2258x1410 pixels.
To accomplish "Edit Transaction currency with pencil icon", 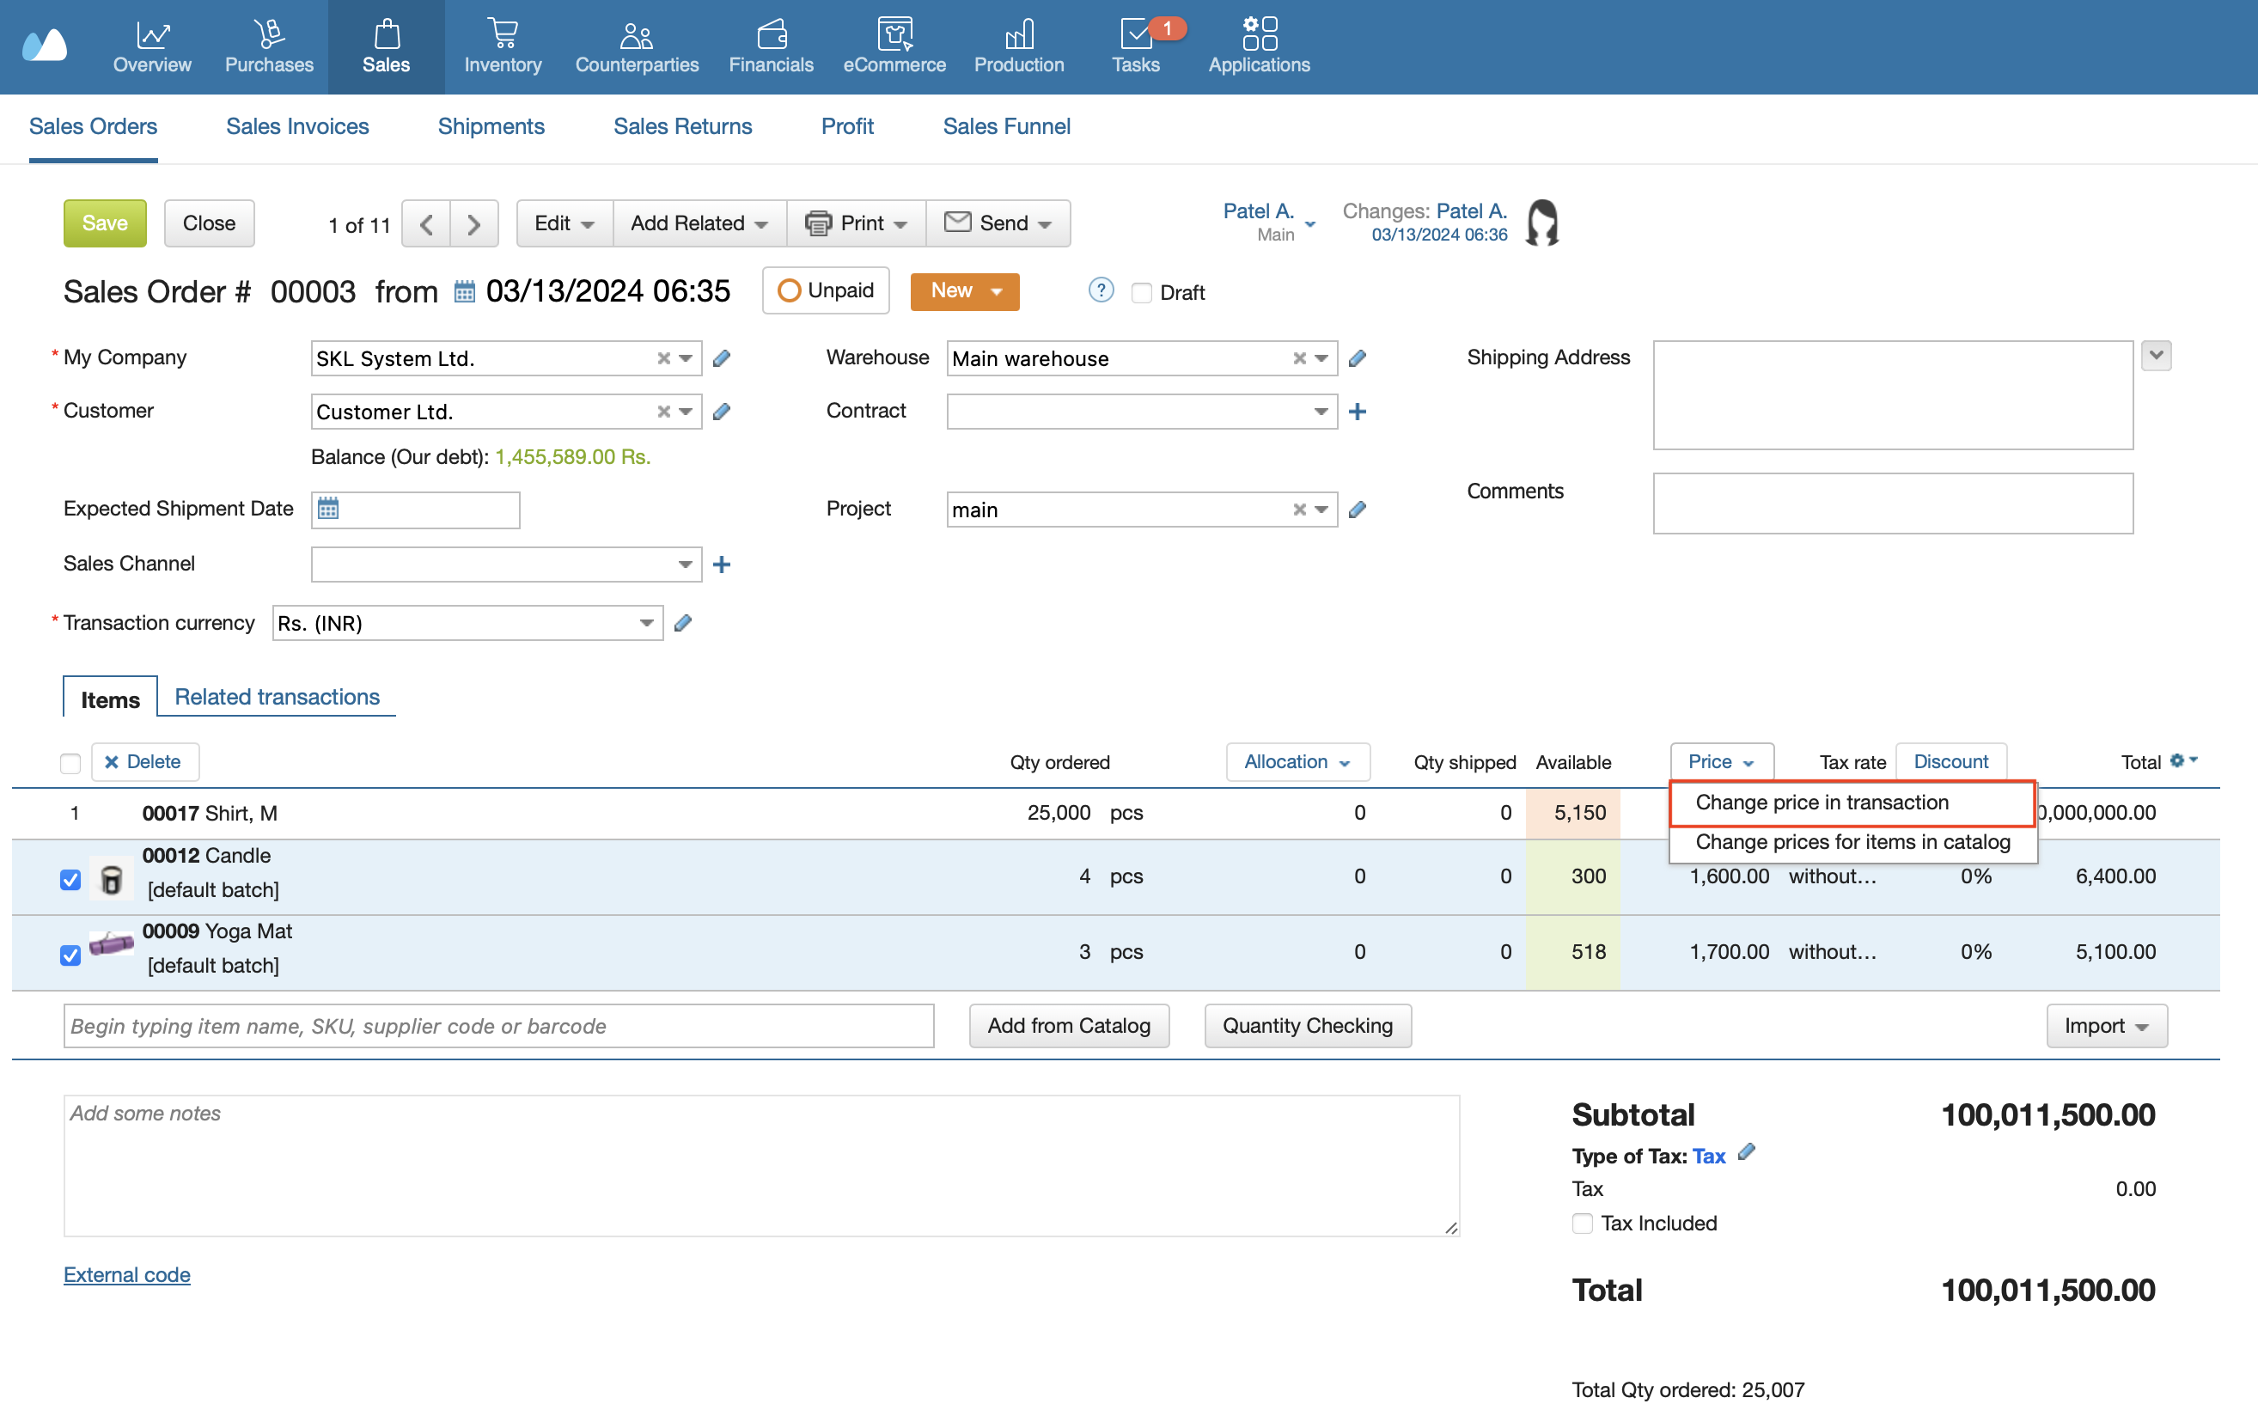I will pos(683,623).
